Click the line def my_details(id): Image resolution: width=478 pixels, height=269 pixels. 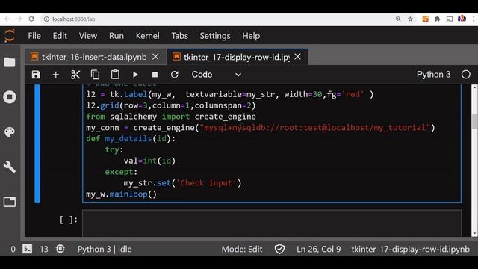[131, 139]
